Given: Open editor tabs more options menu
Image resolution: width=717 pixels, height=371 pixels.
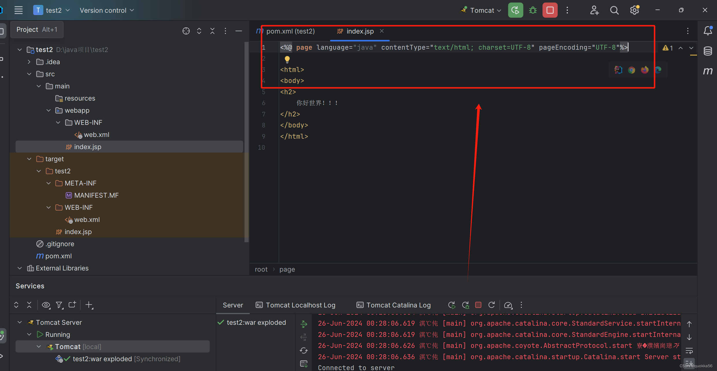Looking at the screenshot, I should (688, 31).
